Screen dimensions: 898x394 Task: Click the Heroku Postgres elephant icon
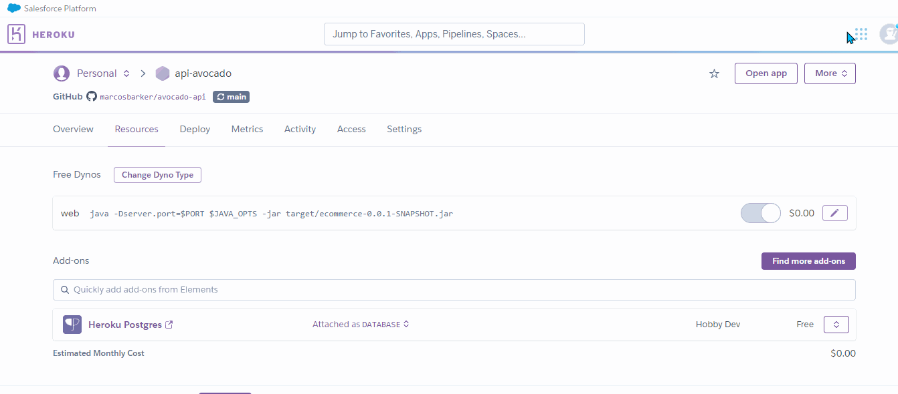pyautogui.click(x=72, y=325)
